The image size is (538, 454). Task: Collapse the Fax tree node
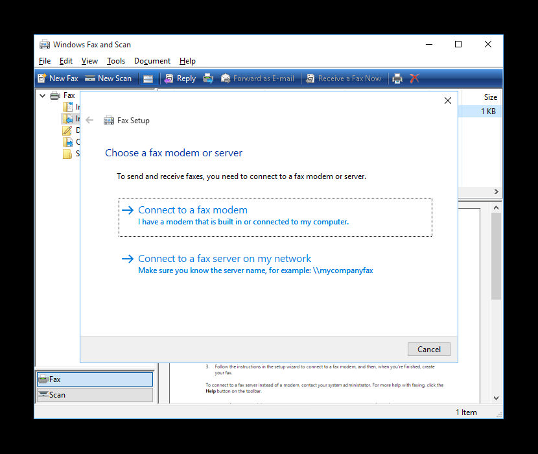point(42,95)
